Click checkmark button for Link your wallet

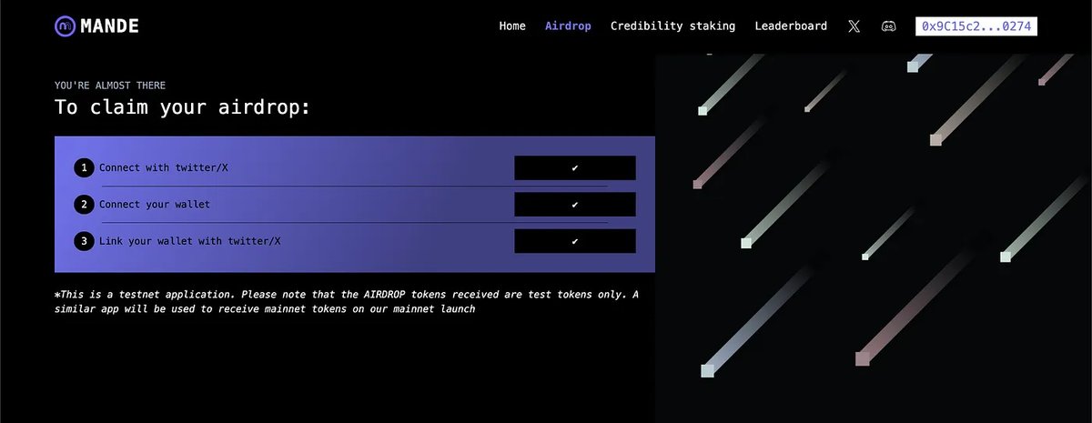tap(575, 241)
